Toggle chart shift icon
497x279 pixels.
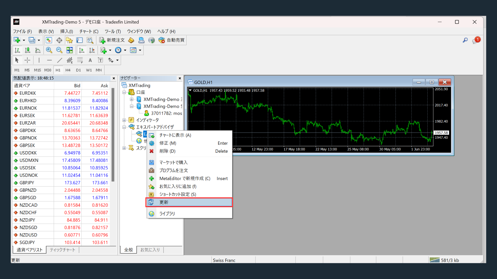tap(92, 50)
